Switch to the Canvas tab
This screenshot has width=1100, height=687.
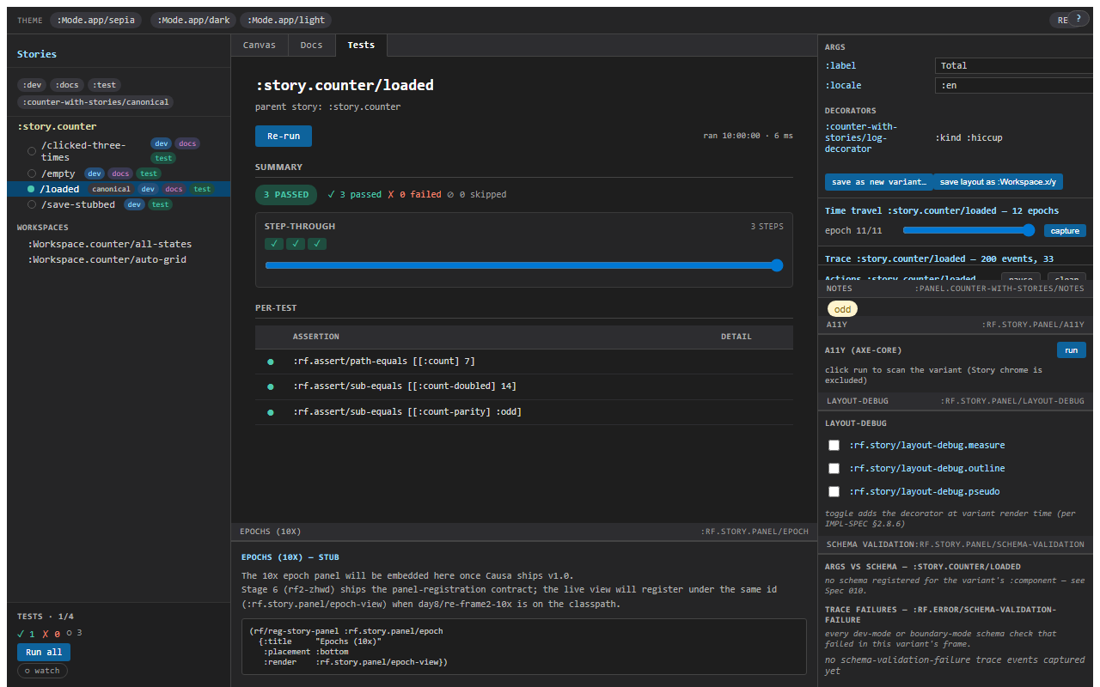coord(260,45)
